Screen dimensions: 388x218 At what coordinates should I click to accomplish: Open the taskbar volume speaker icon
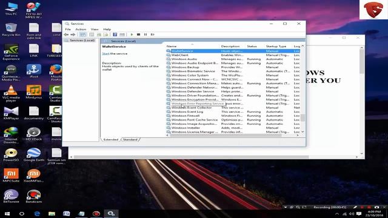coord(352,214)
